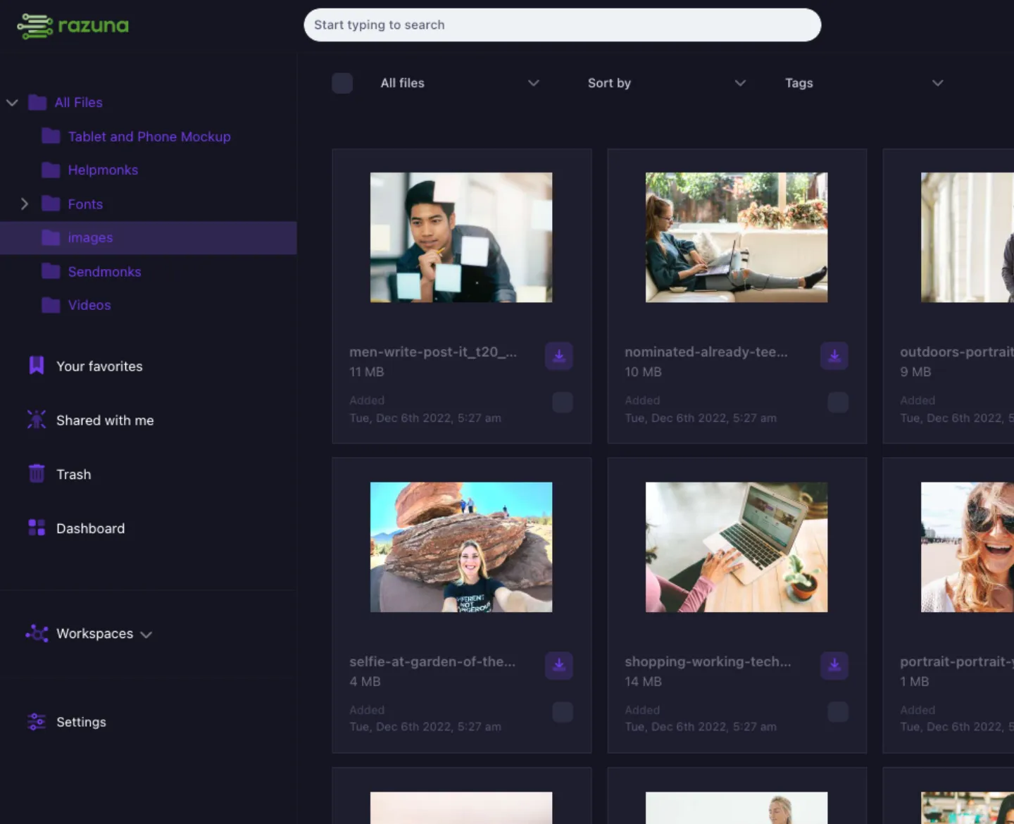Open Shared with me
Screen dimensions: 1014x824
point(105,420)
